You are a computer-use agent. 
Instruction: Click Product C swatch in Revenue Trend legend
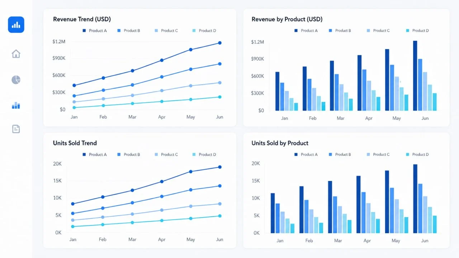pyautogui.click(x=156, y=31)
